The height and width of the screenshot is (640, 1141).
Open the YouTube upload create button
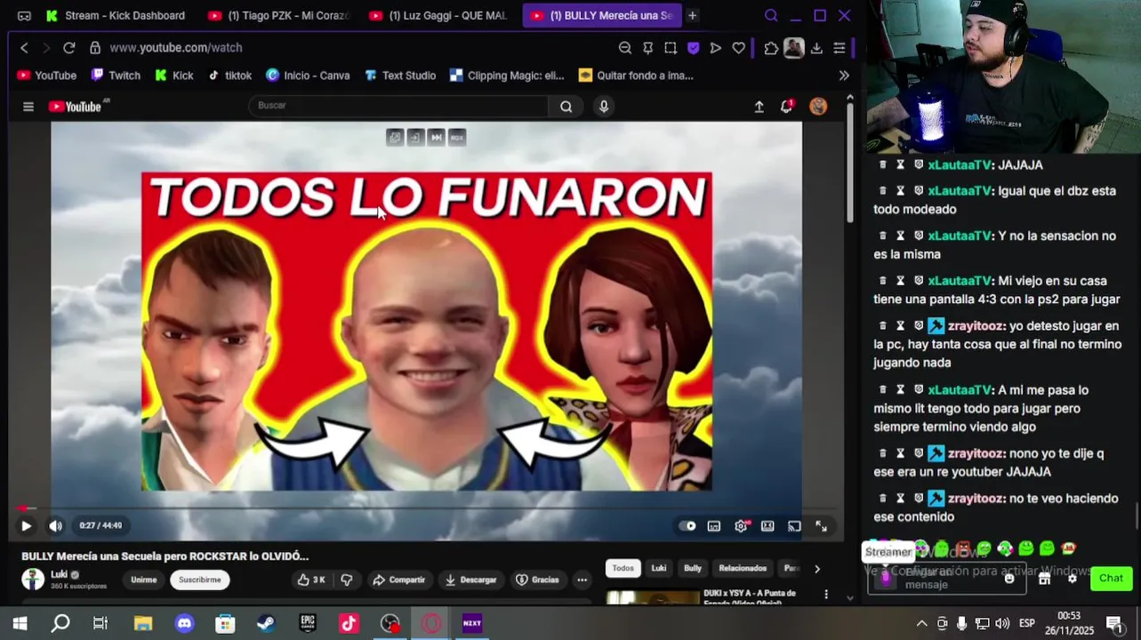pos(759,107)
